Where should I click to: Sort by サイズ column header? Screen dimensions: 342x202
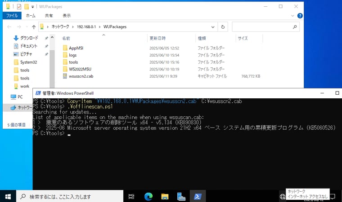click(243, 38)
